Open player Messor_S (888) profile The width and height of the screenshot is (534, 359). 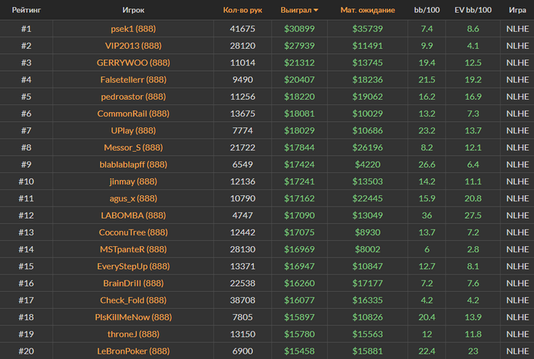[x=133, y=148]
